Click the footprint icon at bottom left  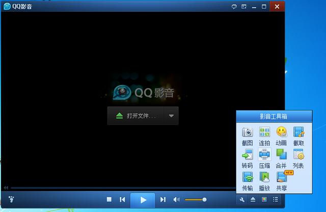[11, 199]
